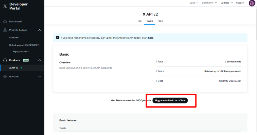Viewport: 257px width, 135px height.
Task: Select MyAppSocialv2 app in sidebar
Action: [x=21, y=51]
